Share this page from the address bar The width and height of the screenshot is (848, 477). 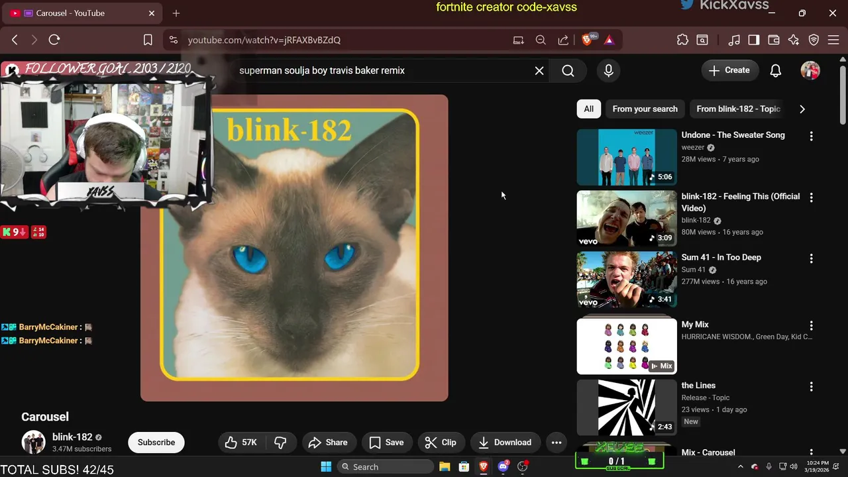tap(563, 40)
